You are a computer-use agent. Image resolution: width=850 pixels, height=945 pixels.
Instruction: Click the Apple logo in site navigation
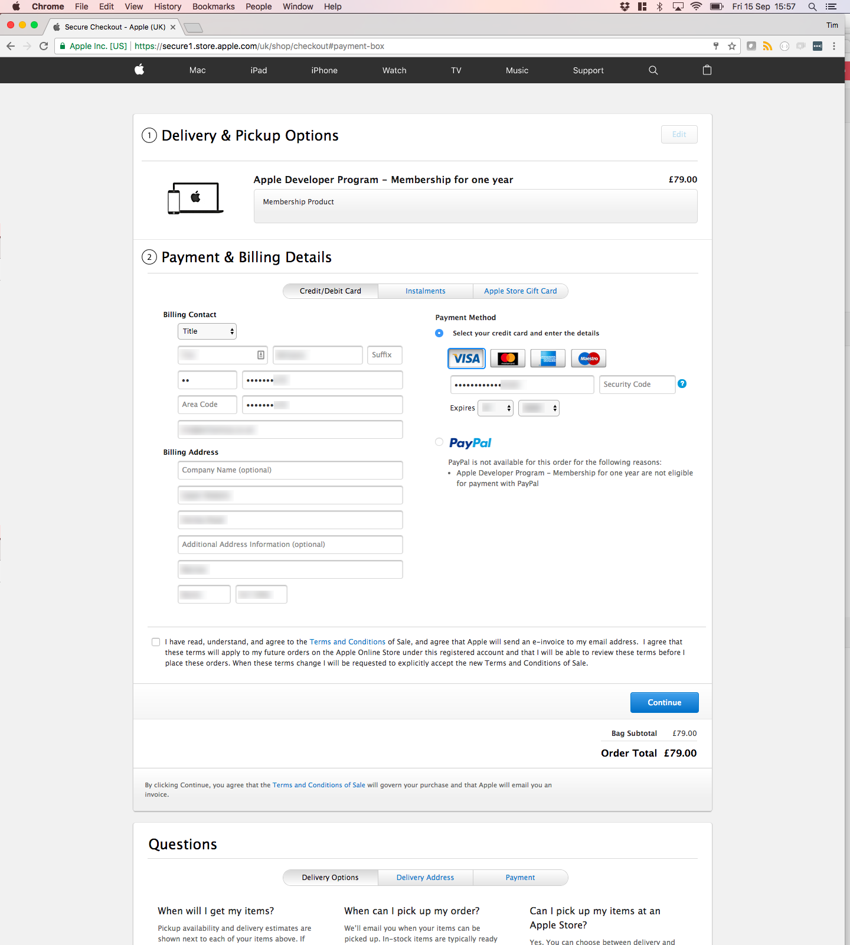pyautogui.click(x=139, y=70)
